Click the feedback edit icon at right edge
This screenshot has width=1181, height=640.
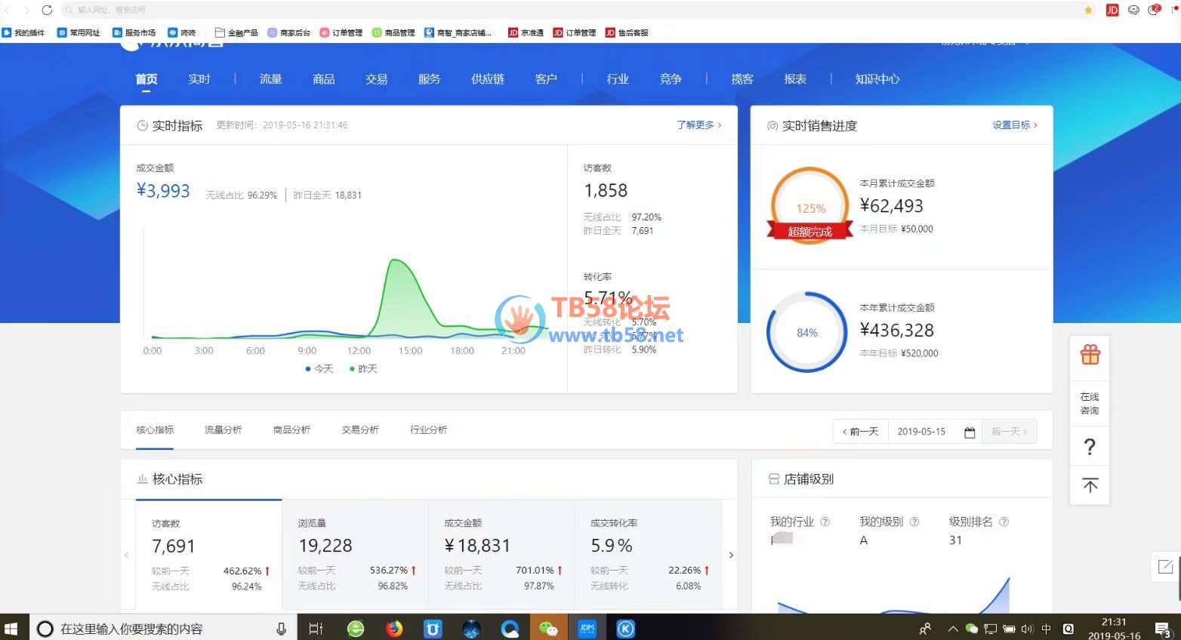pos(1165,567)
